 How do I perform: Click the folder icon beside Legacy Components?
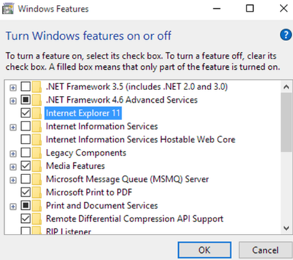pos(37,153)
